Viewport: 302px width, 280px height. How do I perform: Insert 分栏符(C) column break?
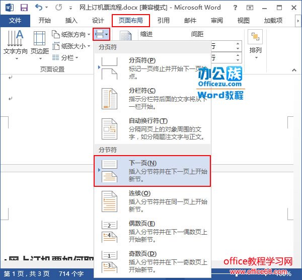153,99
